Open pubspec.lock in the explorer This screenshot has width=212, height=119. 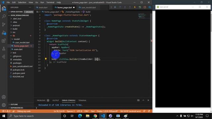click(x=21, y=70)
